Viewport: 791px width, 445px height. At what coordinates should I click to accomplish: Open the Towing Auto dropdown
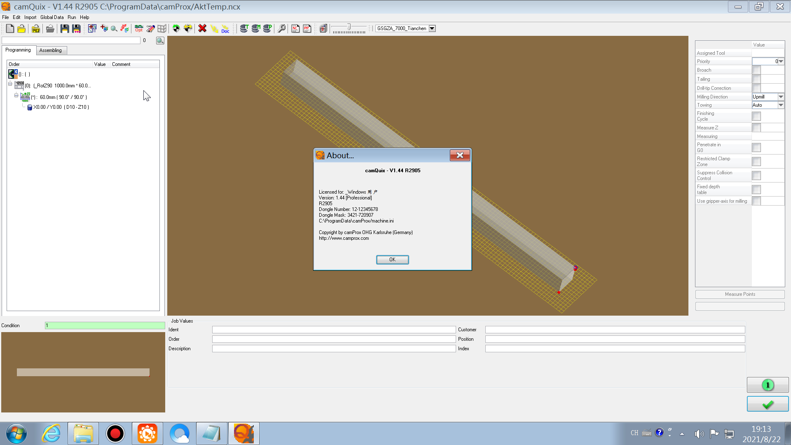781,105
